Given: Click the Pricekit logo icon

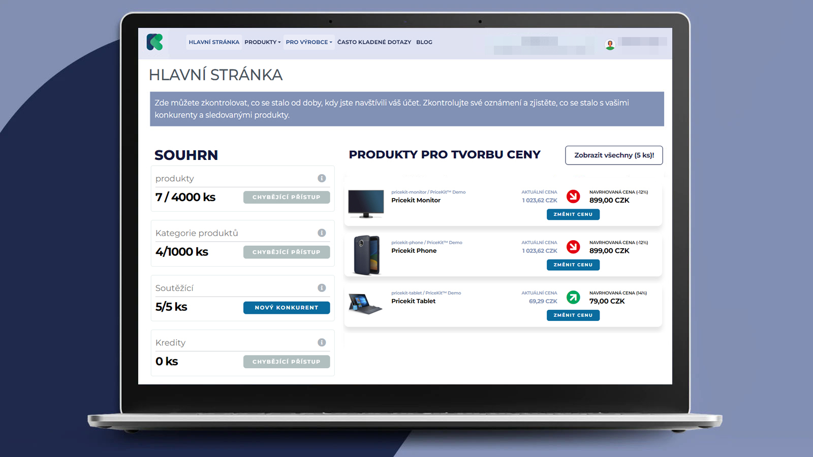Looking at the screenshot, I should coord(154,42).
